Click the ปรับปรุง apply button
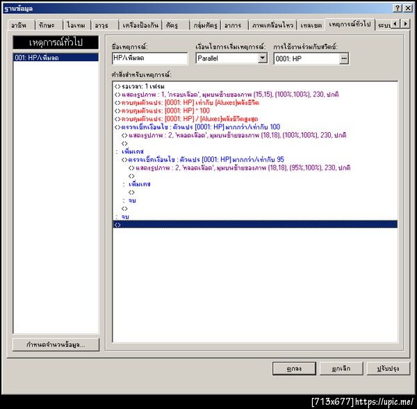This screenshot has height=409, width=417. point(389,369)
